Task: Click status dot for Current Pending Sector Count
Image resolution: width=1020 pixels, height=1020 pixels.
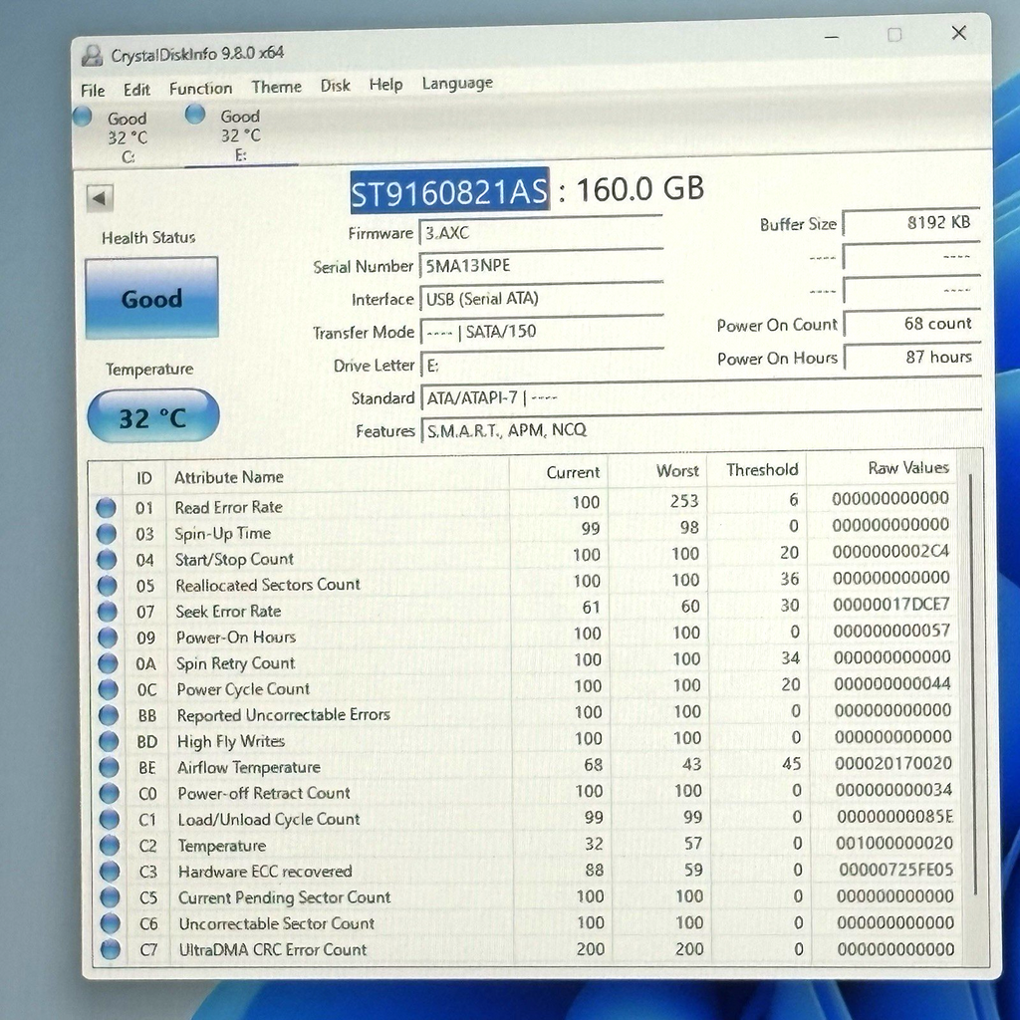Action: click(110, 897)
